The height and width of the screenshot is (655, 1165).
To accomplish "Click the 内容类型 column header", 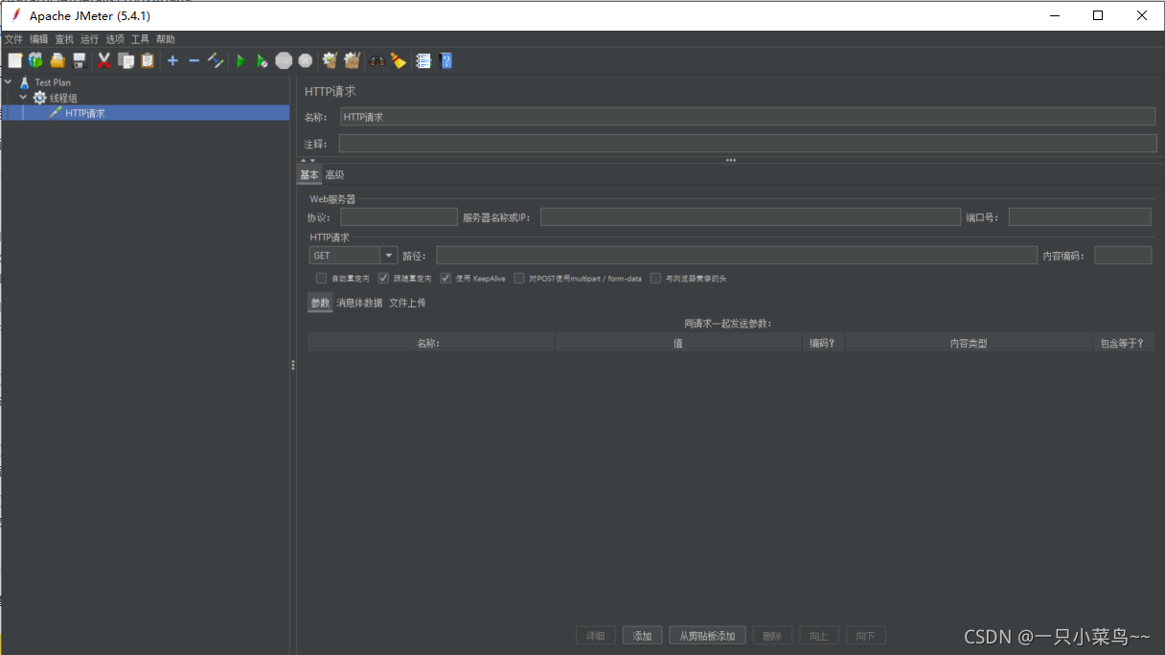I will [969, 343].
